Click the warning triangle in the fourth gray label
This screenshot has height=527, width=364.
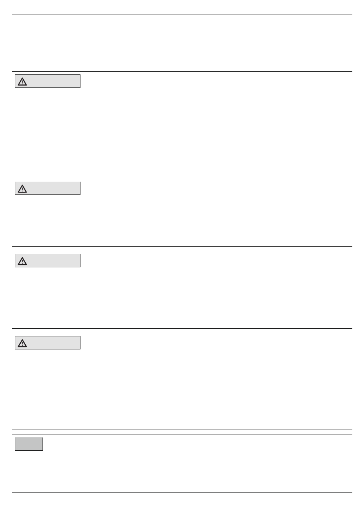pos(22,343)
